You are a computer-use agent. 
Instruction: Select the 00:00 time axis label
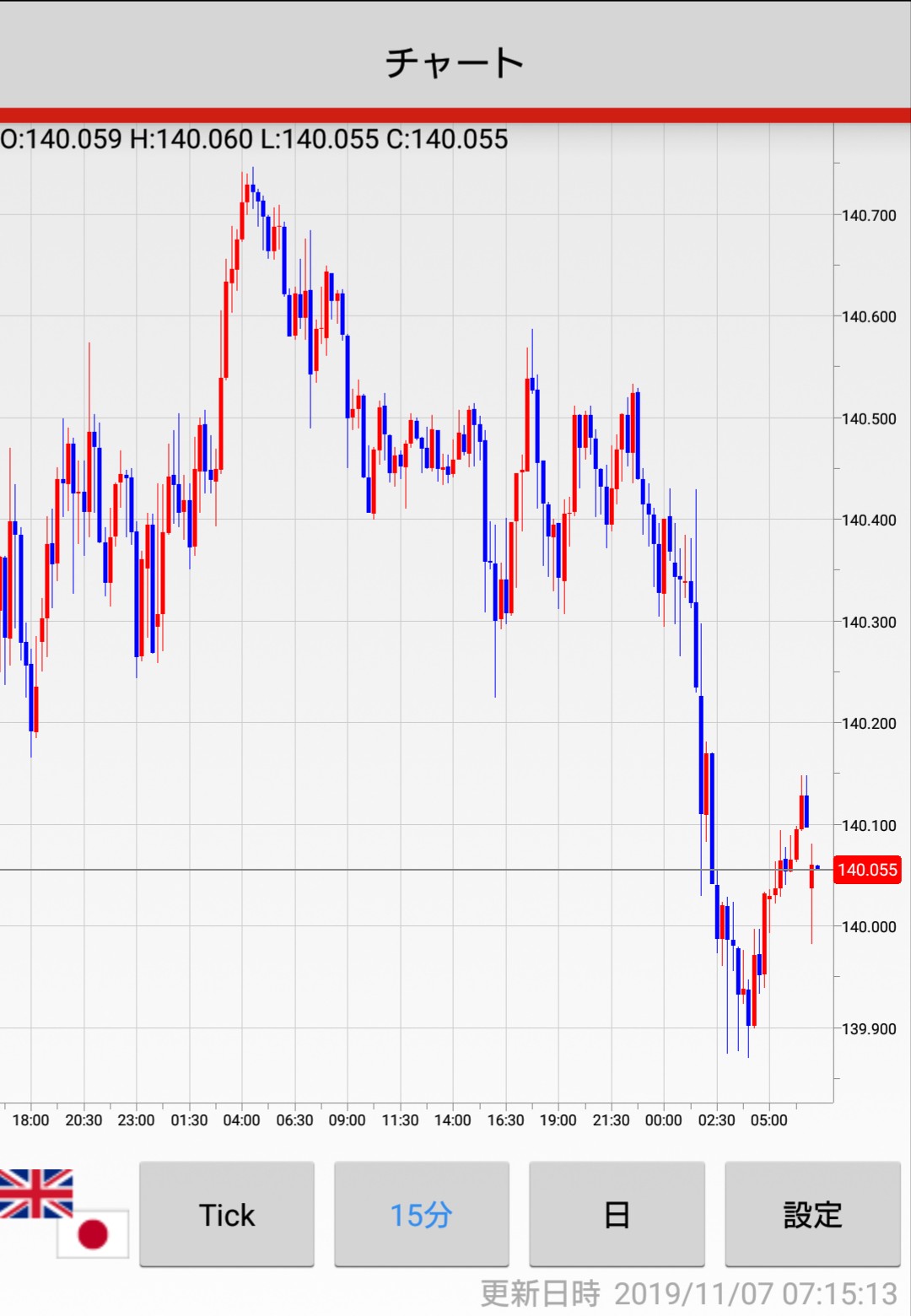click(663, 1120)
